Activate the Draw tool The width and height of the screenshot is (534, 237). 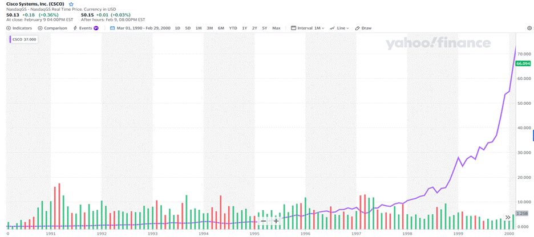point(363,28)
